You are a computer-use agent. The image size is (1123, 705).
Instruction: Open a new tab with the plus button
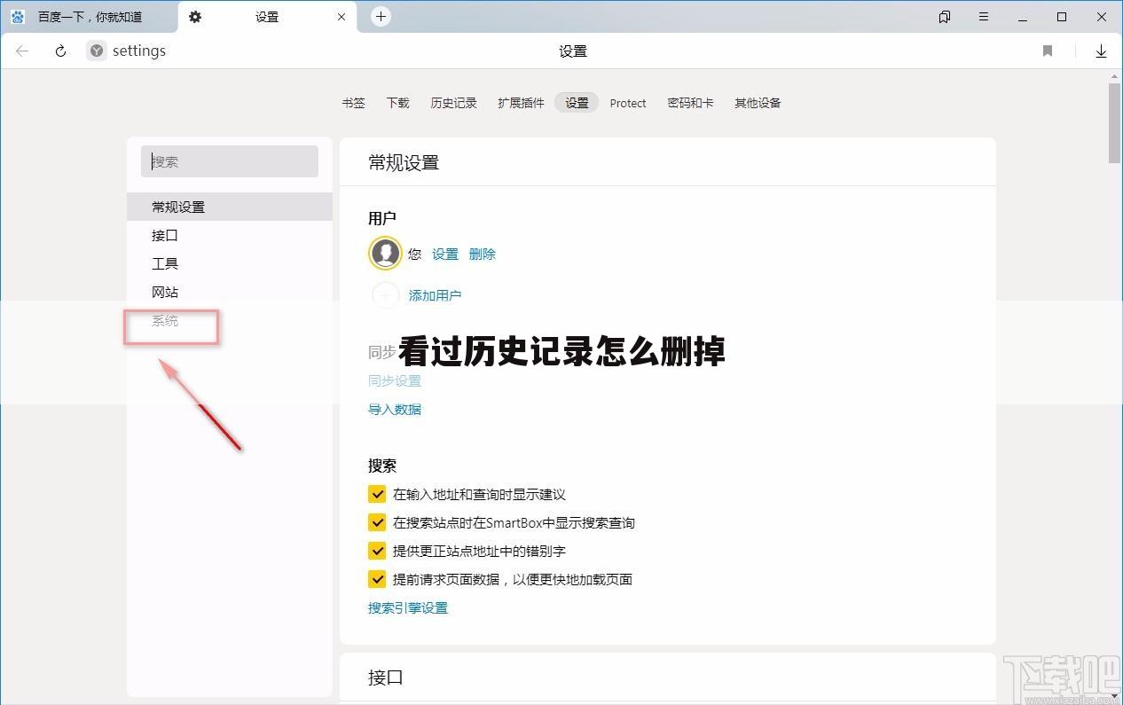click(380, 16)
